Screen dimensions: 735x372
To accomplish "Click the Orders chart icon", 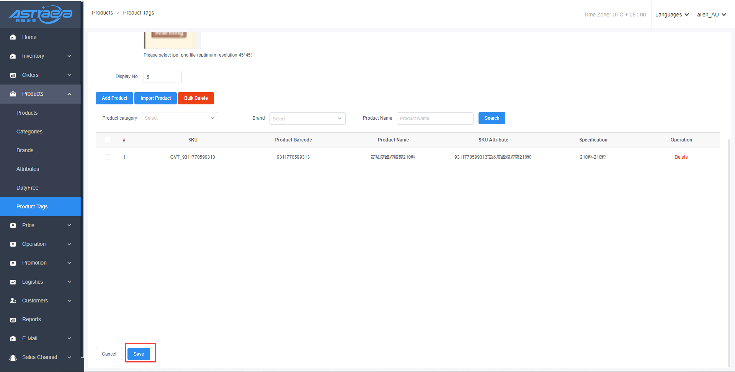I will pos(13,75).
